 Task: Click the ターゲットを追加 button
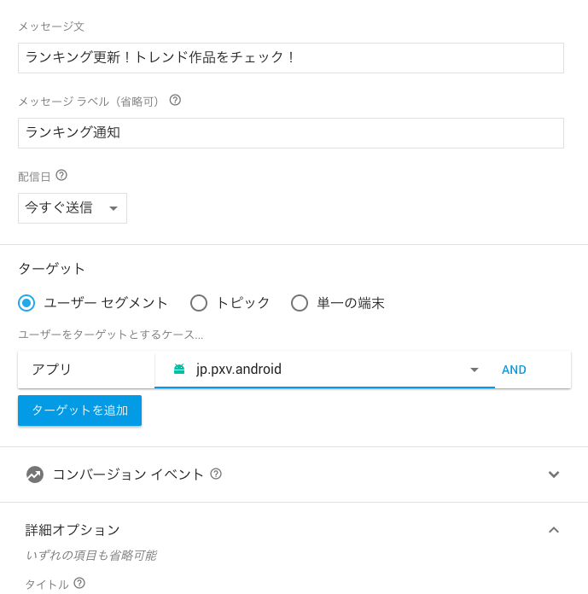tap(80, 411)
